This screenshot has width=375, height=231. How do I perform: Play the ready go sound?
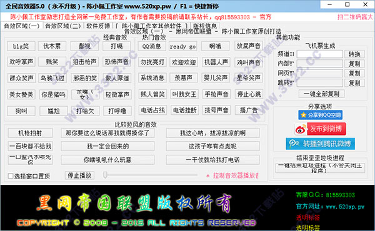point(183,46)
